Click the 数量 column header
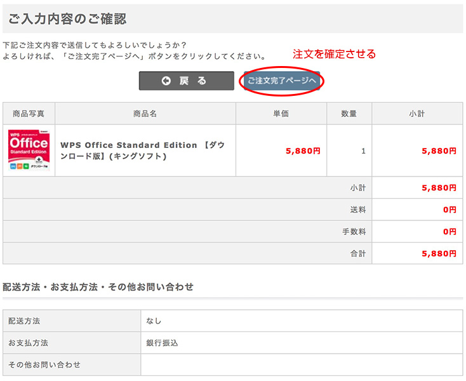The height and width of the screenshot is (381, 466). 349,114
